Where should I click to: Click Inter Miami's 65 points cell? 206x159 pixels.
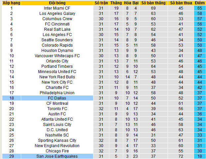[x=200, y=8]
